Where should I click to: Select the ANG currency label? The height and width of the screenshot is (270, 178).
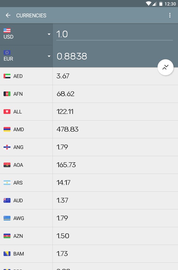[x=18, y=147]
